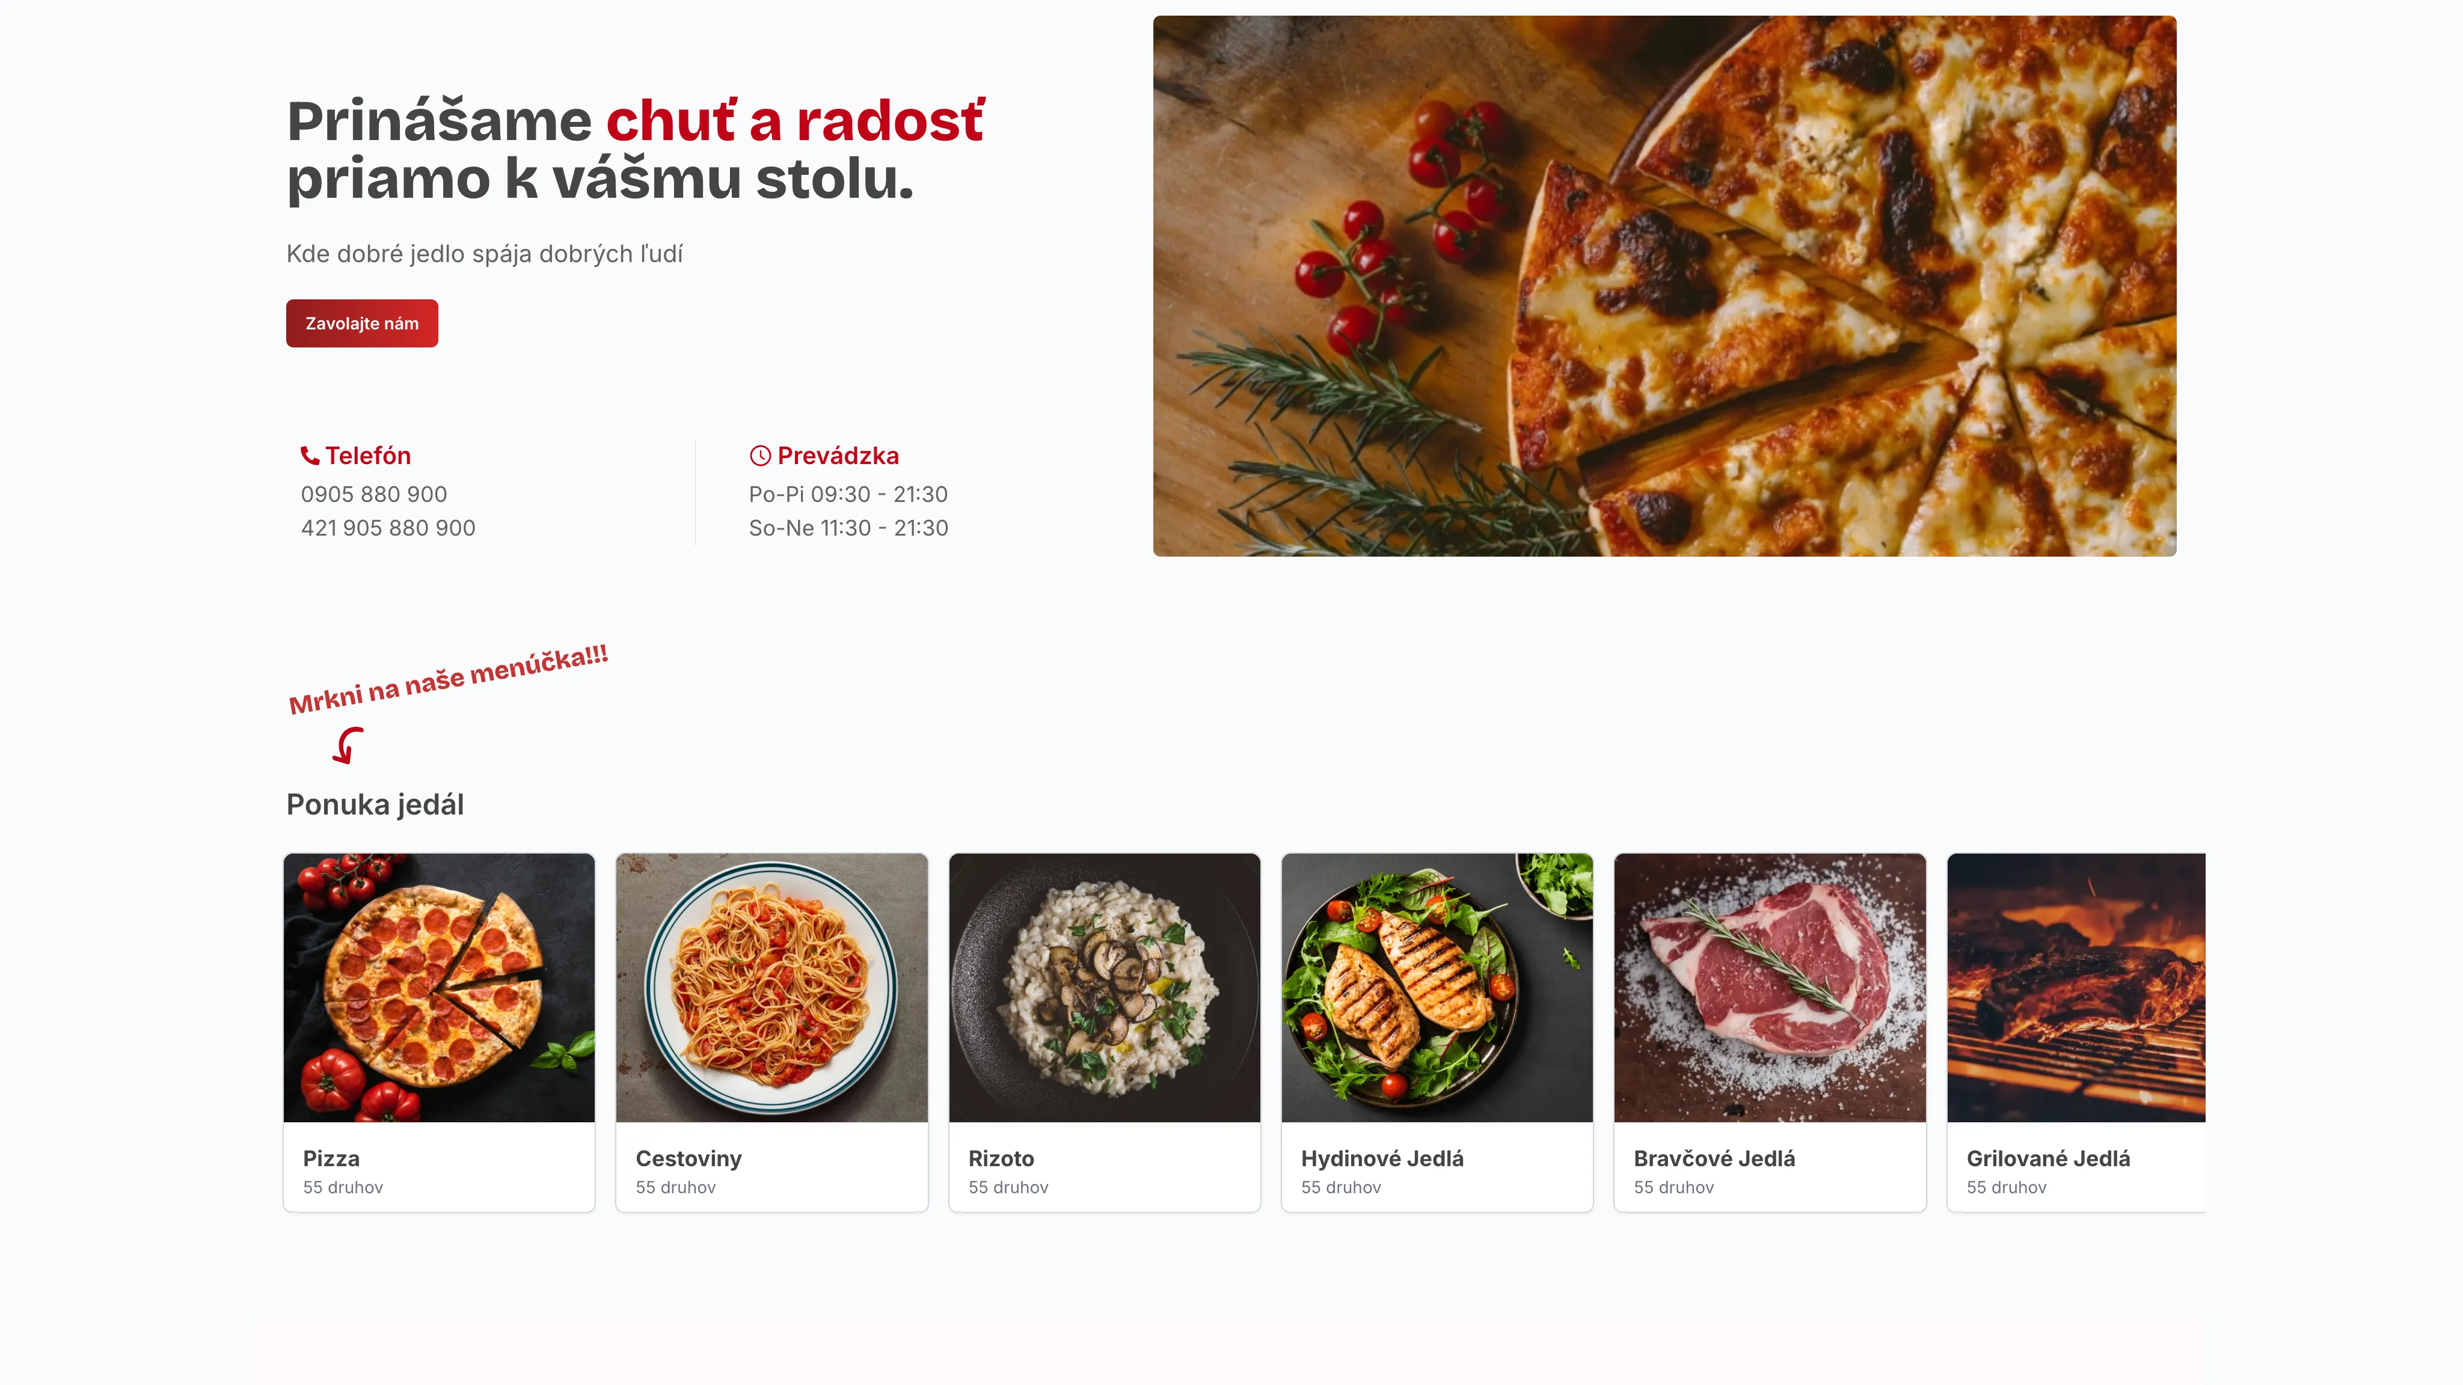The image size is (2463, 1385).
Task: Click the Rizoto card title
Action: point(1001,1158)
